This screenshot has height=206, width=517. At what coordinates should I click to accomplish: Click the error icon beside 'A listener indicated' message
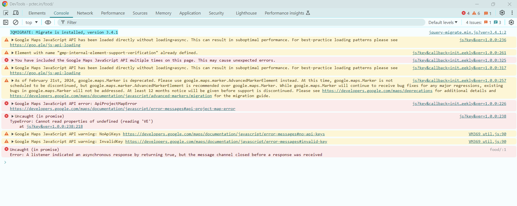[x=6, y=149]
